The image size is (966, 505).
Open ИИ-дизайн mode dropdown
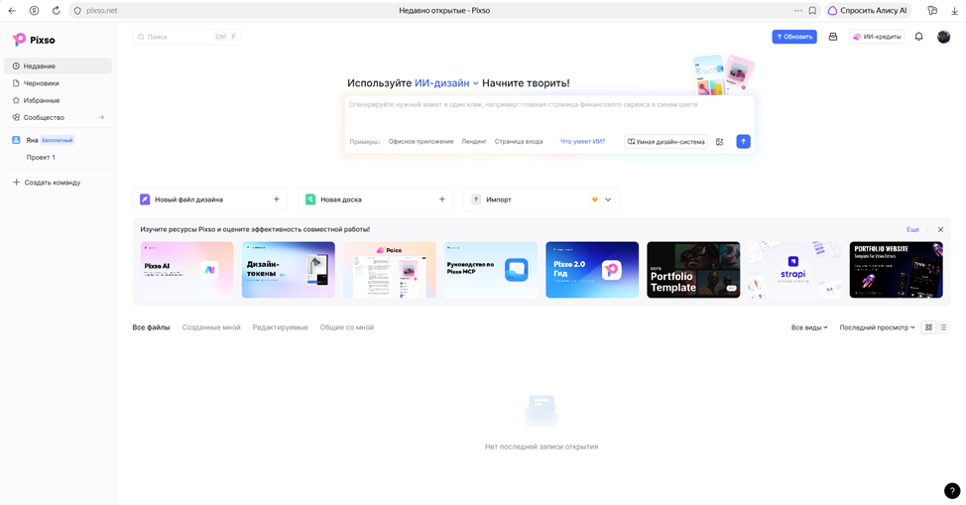(446, 82)
